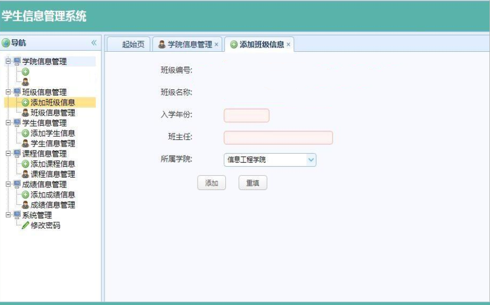Close the 学院信息管理 tab
Viewport: 490px width, 305px height.
click(216, 45)
